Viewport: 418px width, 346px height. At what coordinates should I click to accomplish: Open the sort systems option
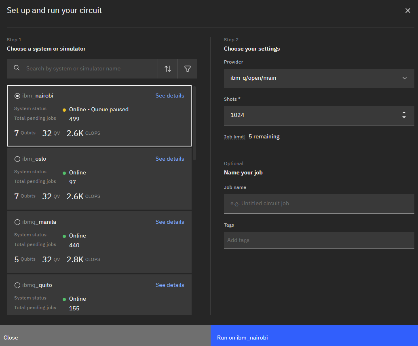pyautogui.click(x=168, y=69)
